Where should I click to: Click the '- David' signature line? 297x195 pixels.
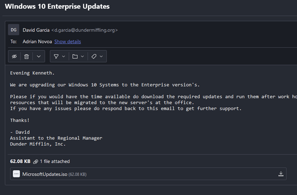[x=20, y=132]
